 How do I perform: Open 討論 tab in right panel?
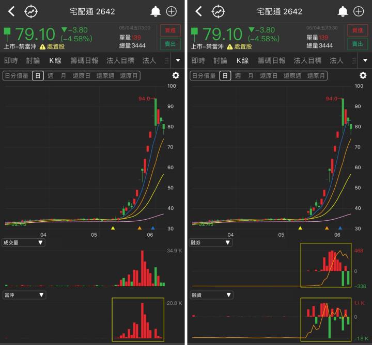[x=220, y=61]
